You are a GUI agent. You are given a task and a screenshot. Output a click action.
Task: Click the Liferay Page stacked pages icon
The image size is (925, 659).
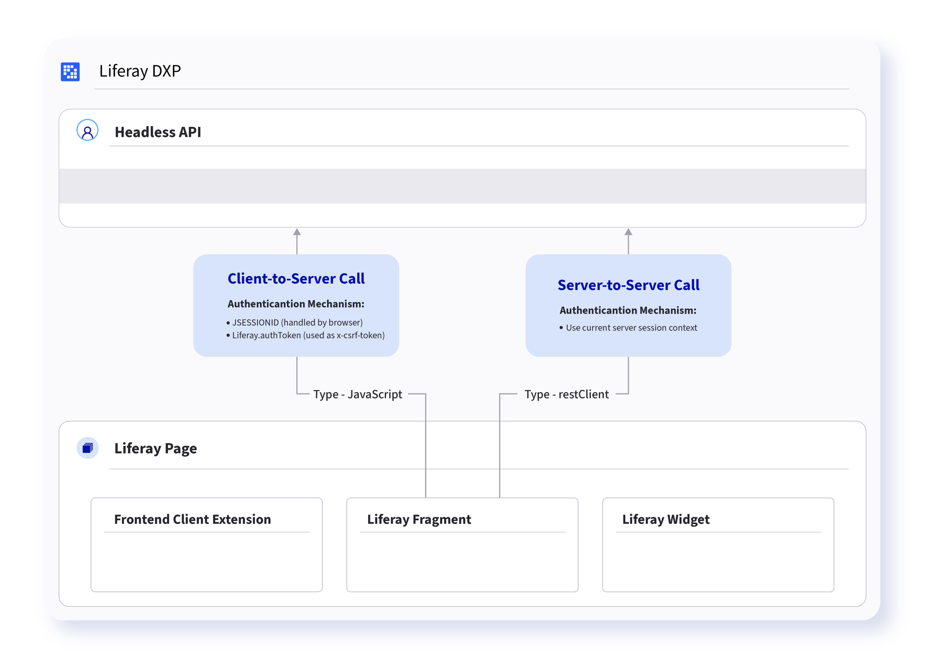click(87, 448)
